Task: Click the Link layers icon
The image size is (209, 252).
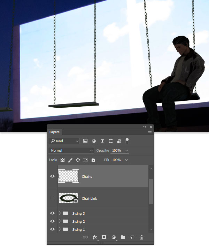Action: pyautogui.click(x=85, y=237)
